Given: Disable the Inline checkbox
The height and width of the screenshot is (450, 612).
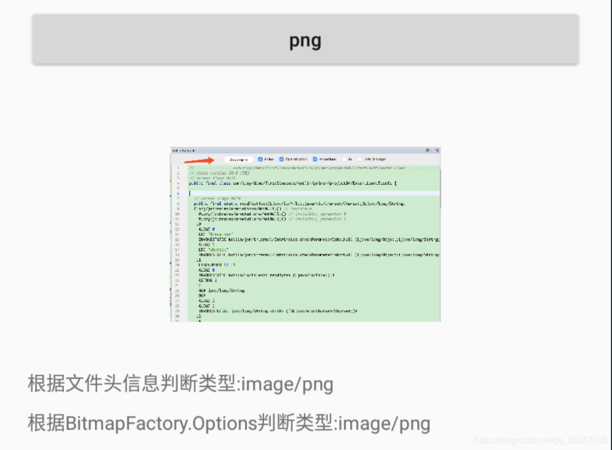Looking at the screenshot, I should pyautogui.click(x=260, y=159).
